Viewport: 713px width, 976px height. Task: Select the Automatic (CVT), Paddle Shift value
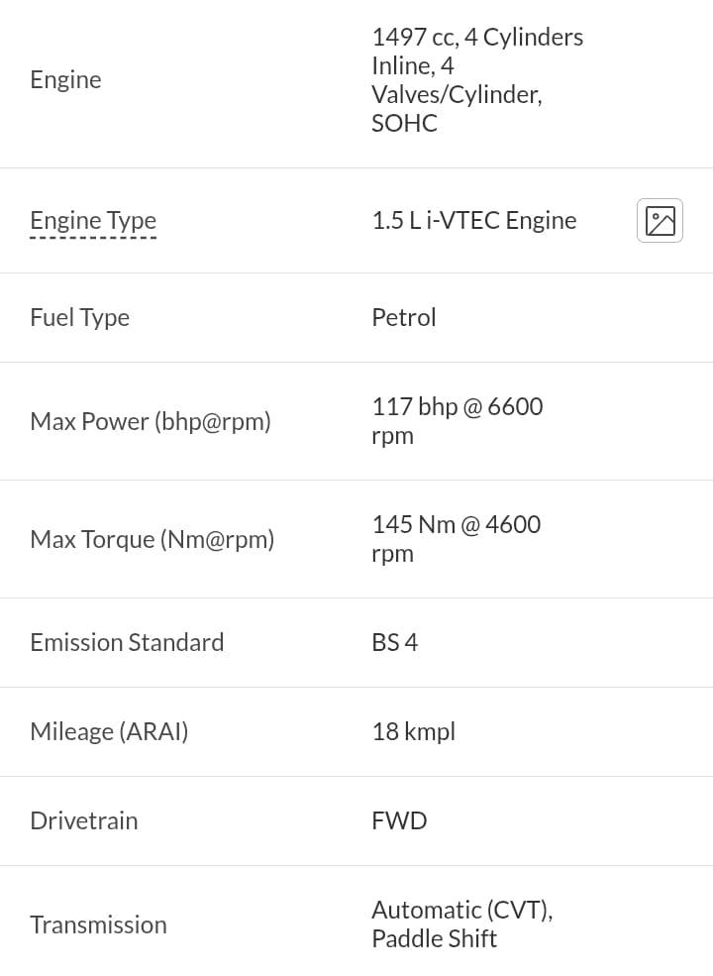tap(462, 924)
